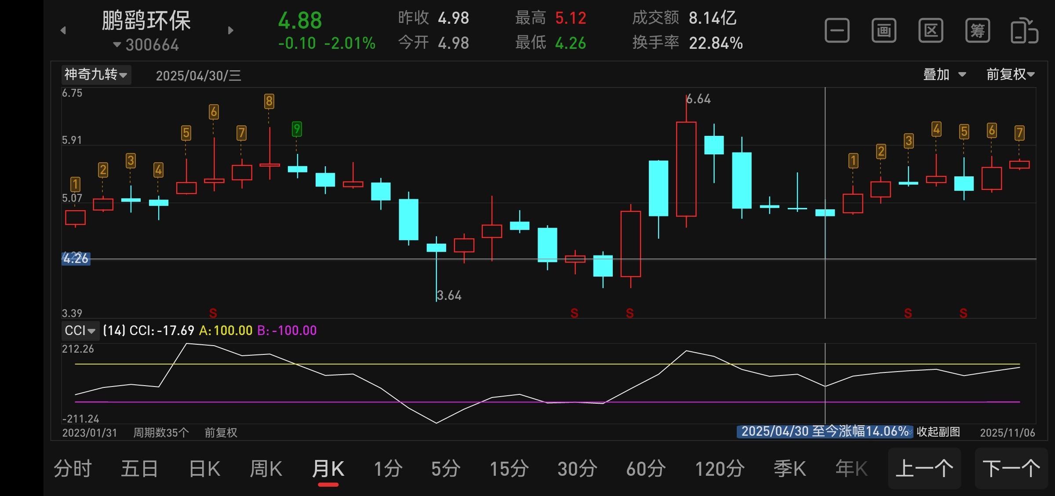Click the 上一个 button
This screenshot has width=1055, height=496.
click(x=924, y=469)
